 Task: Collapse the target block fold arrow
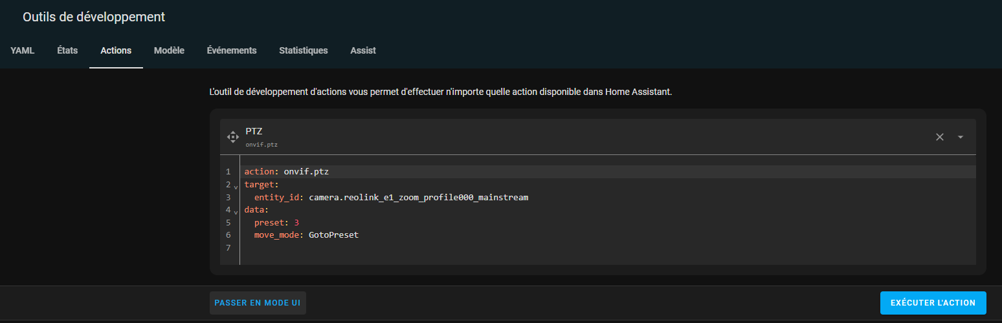click(236, 186)
